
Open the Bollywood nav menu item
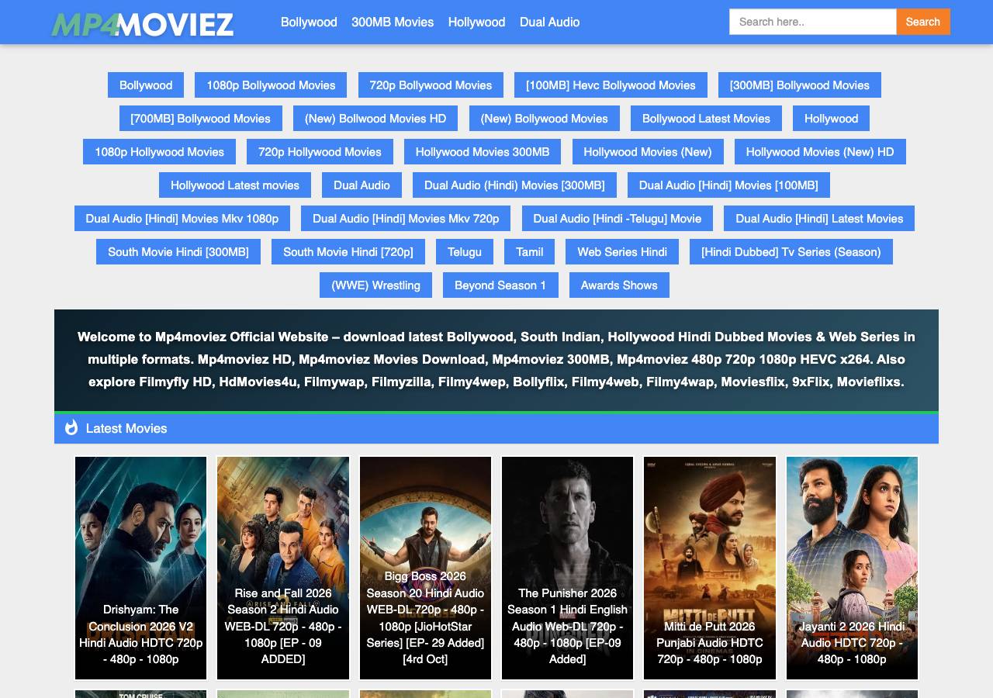(x=309, y=22)
